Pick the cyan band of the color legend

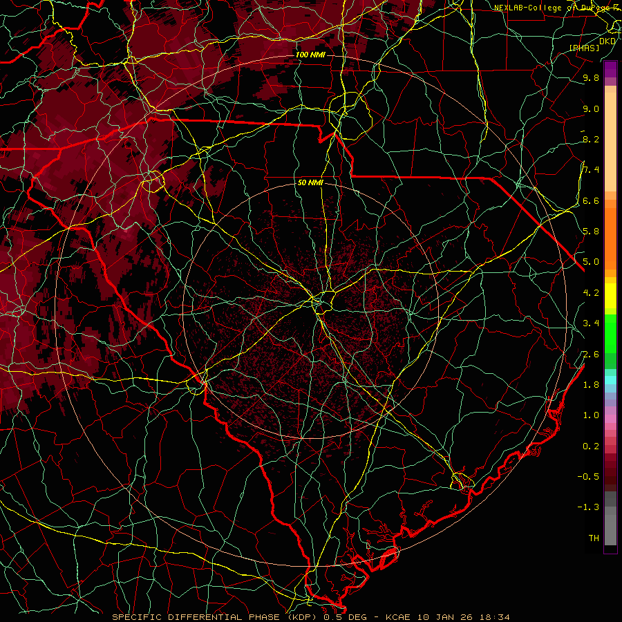(x=610, y=379)
